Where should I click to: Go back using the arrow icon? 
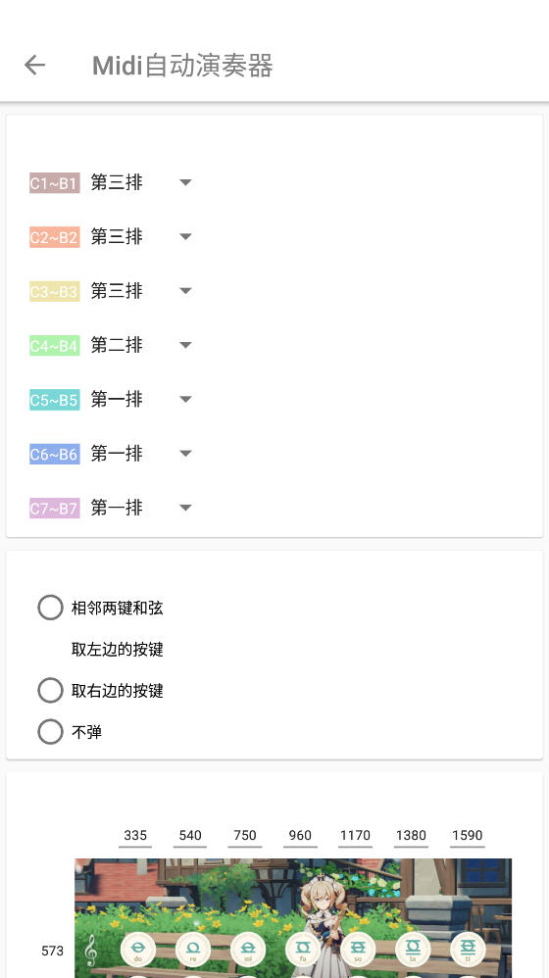click(x=35, y=65)
